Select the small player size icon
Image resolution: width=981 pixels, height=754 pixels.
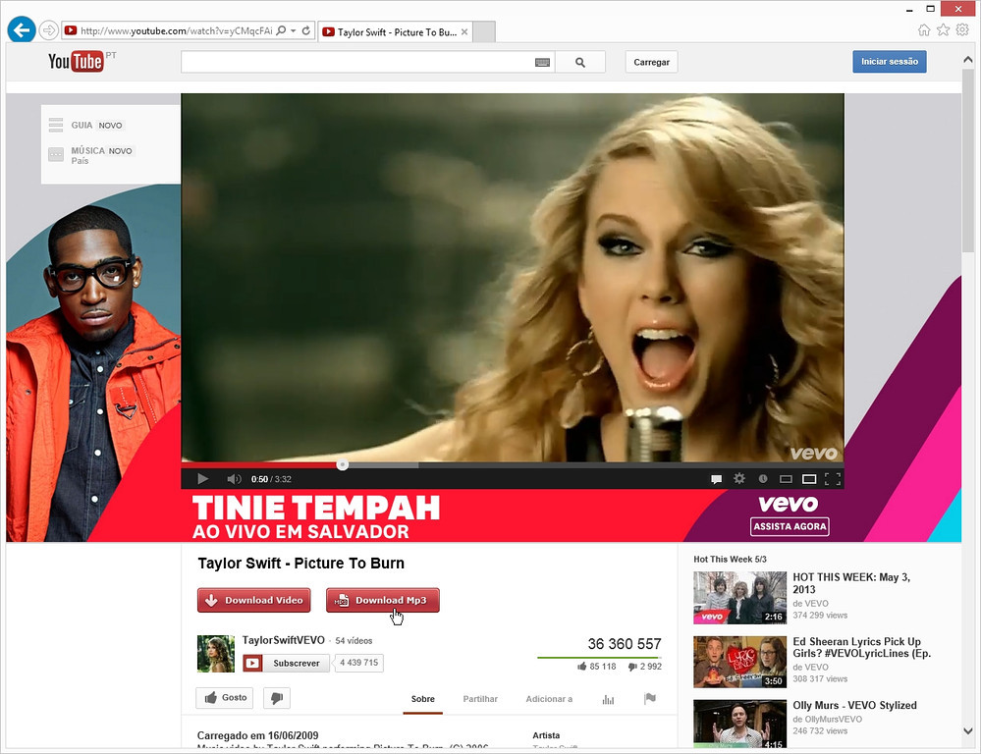click(x=786, y=478)
